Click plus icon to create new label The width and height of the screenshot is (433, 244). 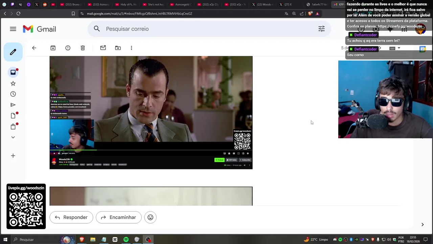coord(13,156)
